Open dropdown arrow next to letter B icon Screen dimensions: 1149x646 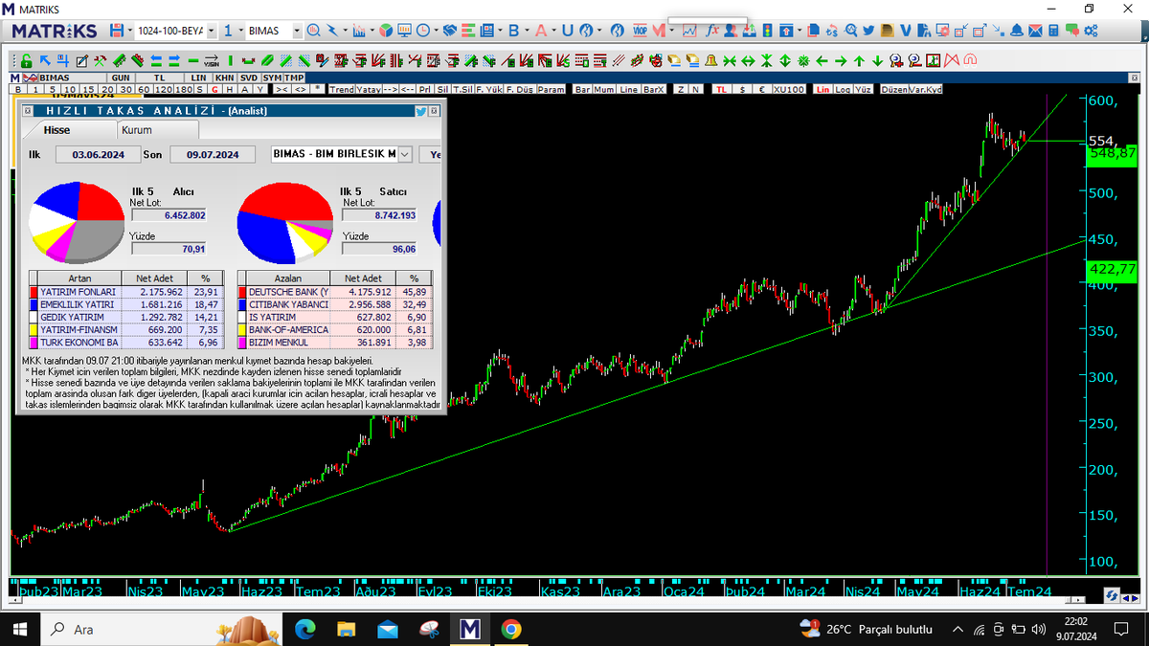click(x=526, y=31)
